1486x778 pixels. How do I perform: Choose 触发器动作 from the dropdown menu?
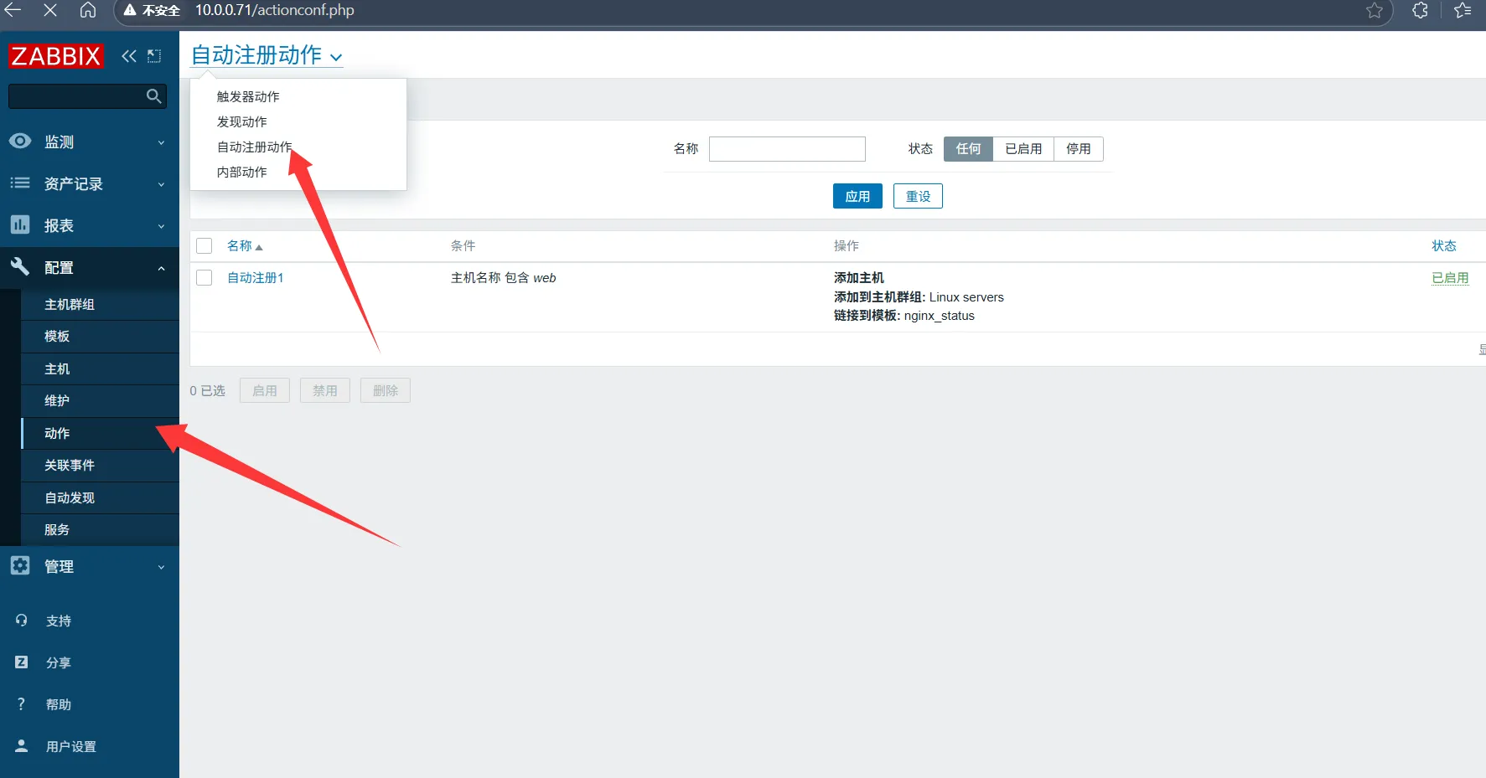[248, 97]
